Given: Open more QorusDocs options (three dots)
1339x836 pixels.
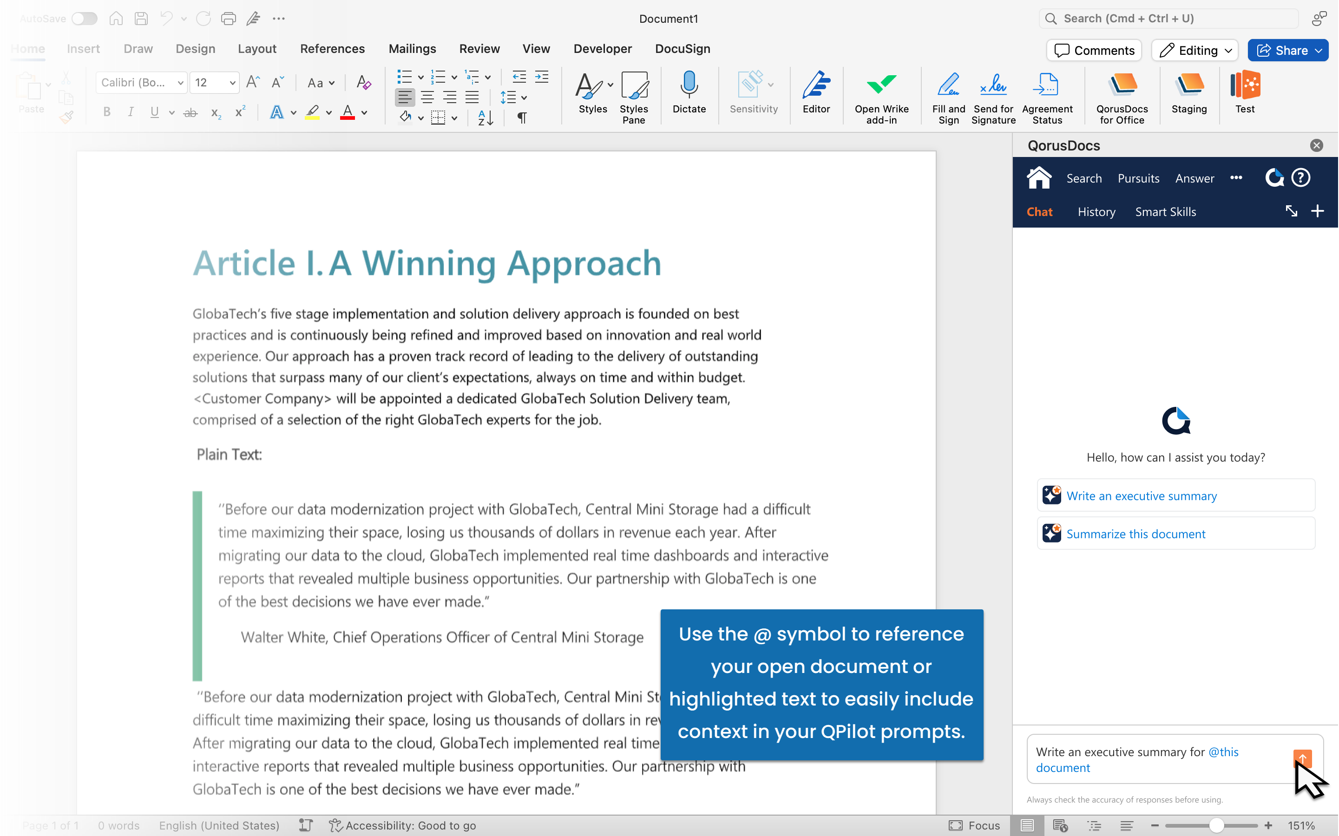Looking at the screenshot, I should point(1236,177).
